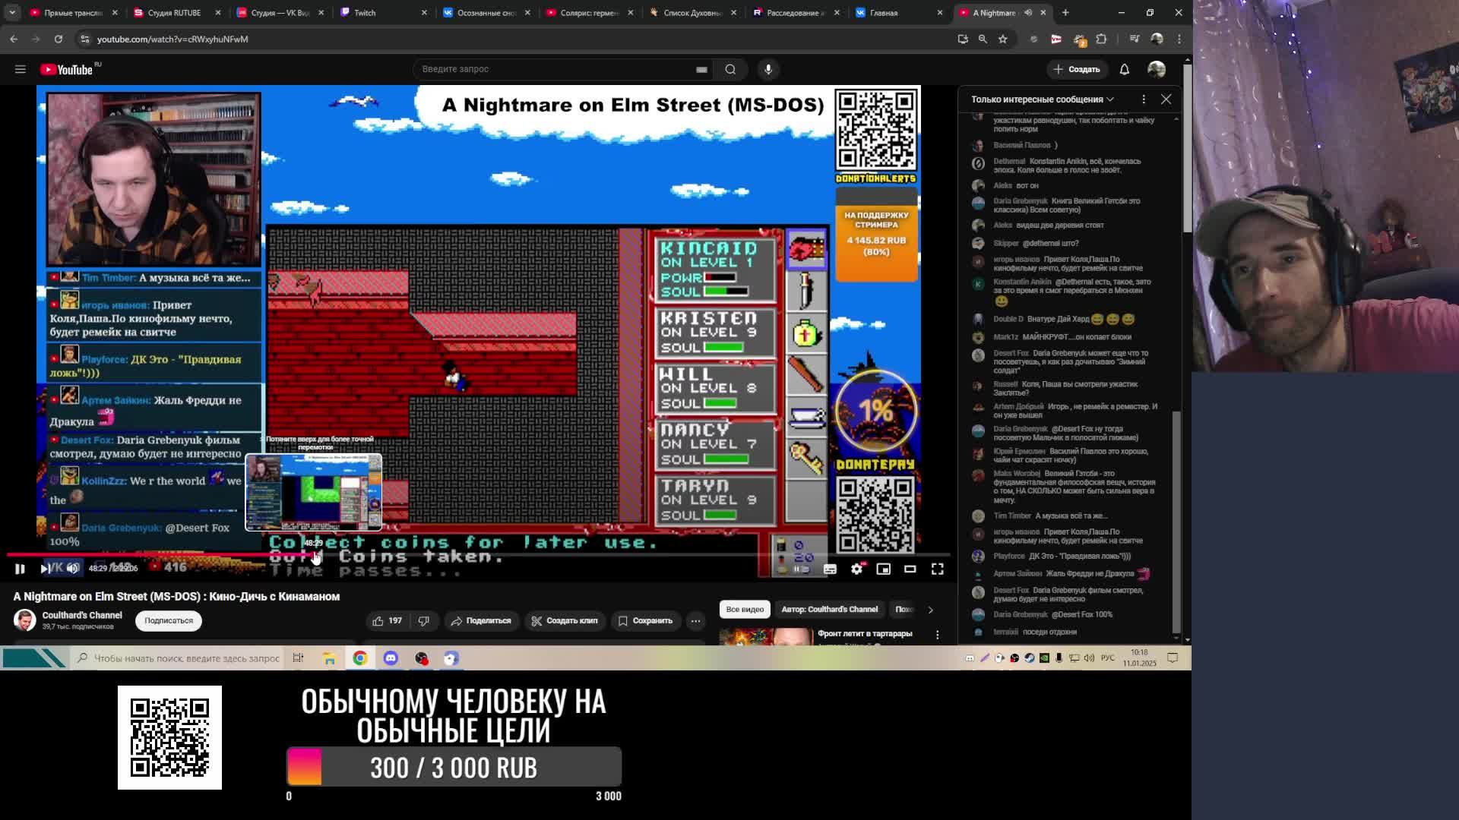
Task: Open chat three-dot options menu
Action: [1143, 99]
